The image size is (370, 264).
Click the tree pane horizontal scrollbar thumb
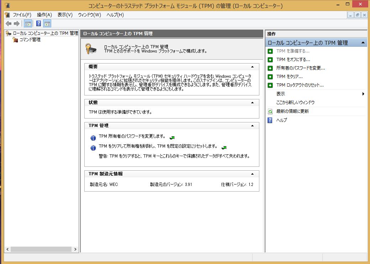[41, 249]
